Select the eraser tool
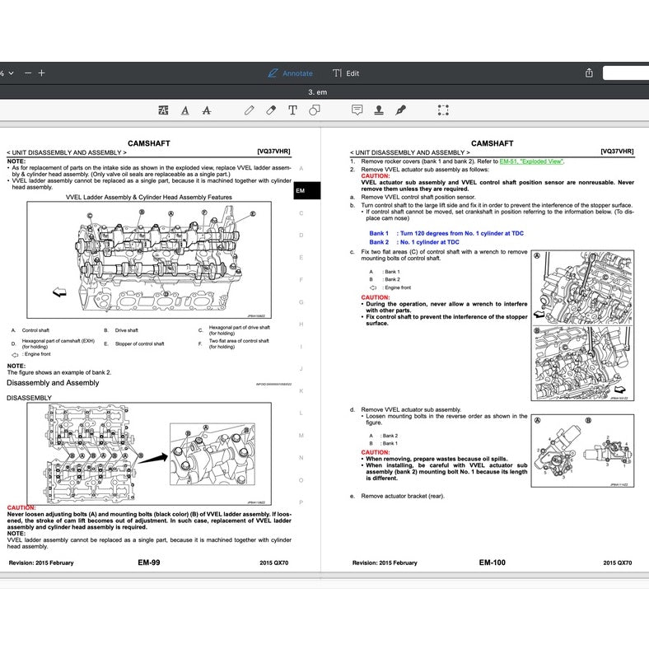This screenshot has height=649, width=649. coord(271,110)
